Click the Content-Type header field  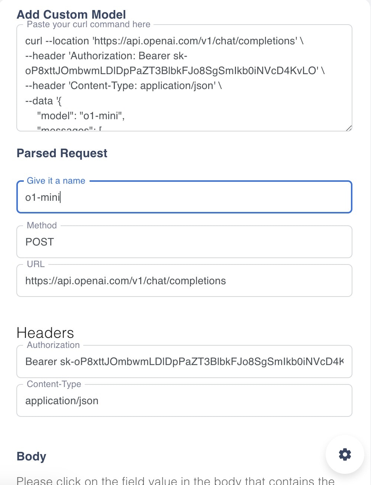(x=184, y=400)
